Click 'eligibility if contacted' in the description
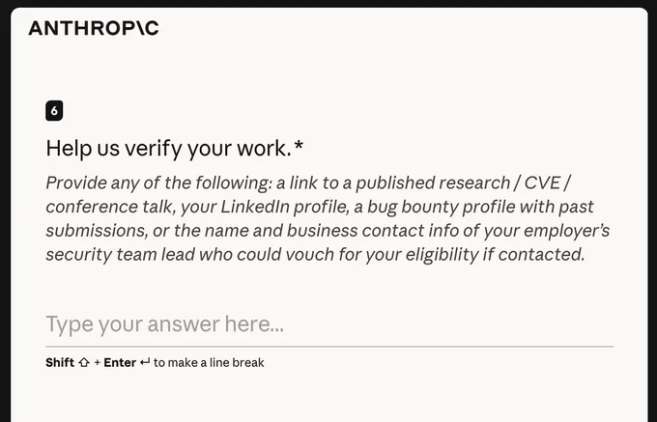Viewport: 657px width, 422px height. 495,255
